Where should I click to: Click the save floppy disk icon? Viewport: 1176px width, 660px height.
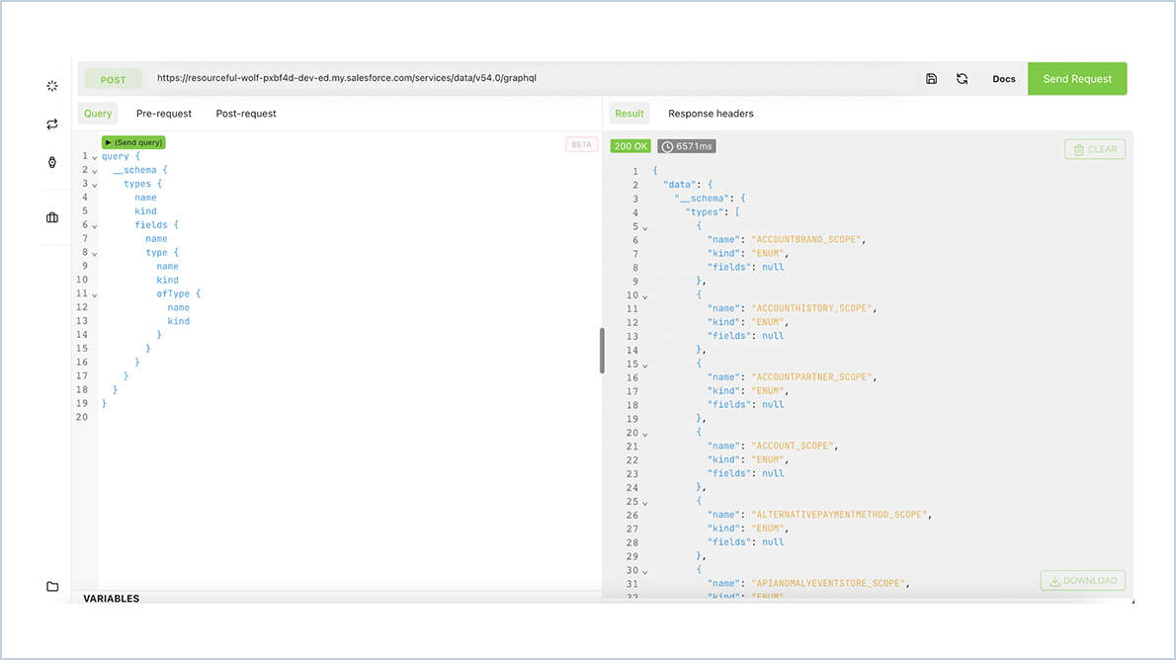click(x=931, y=79)
